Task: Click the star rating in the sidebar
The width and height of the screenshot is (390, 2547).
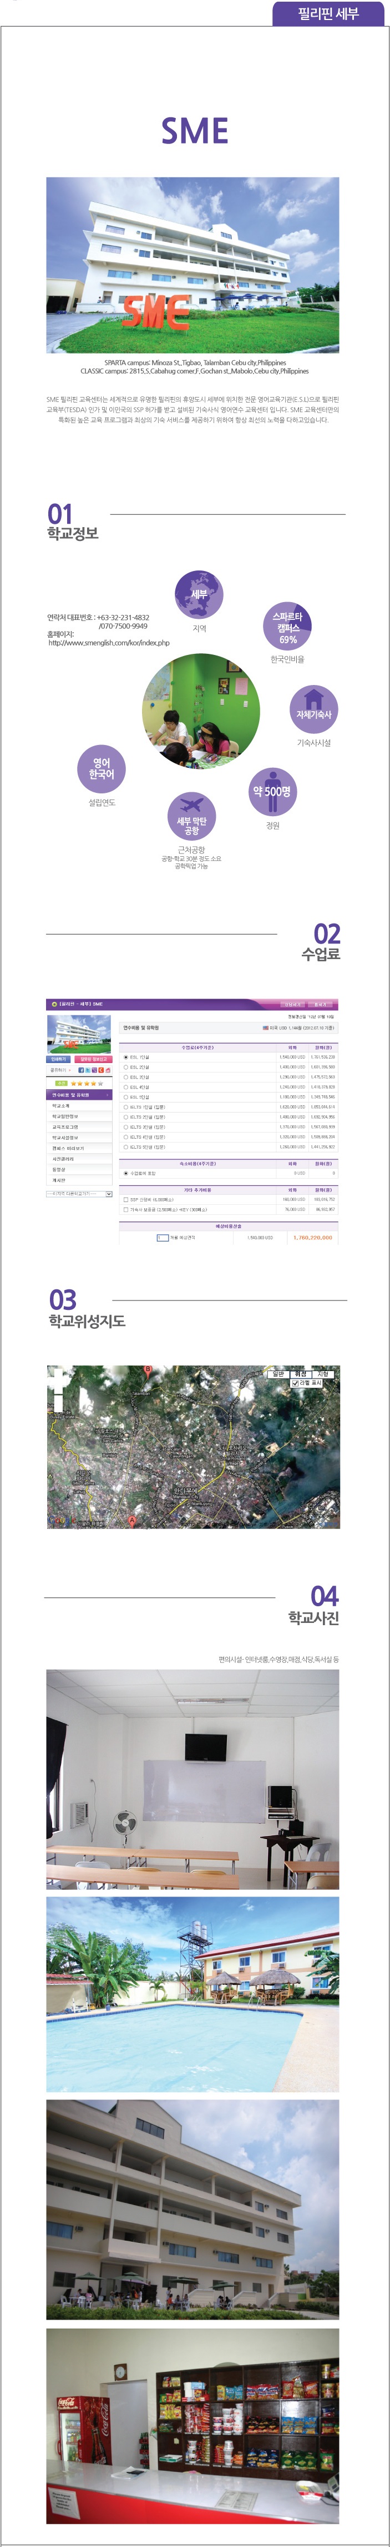Action: (87, 1084)
